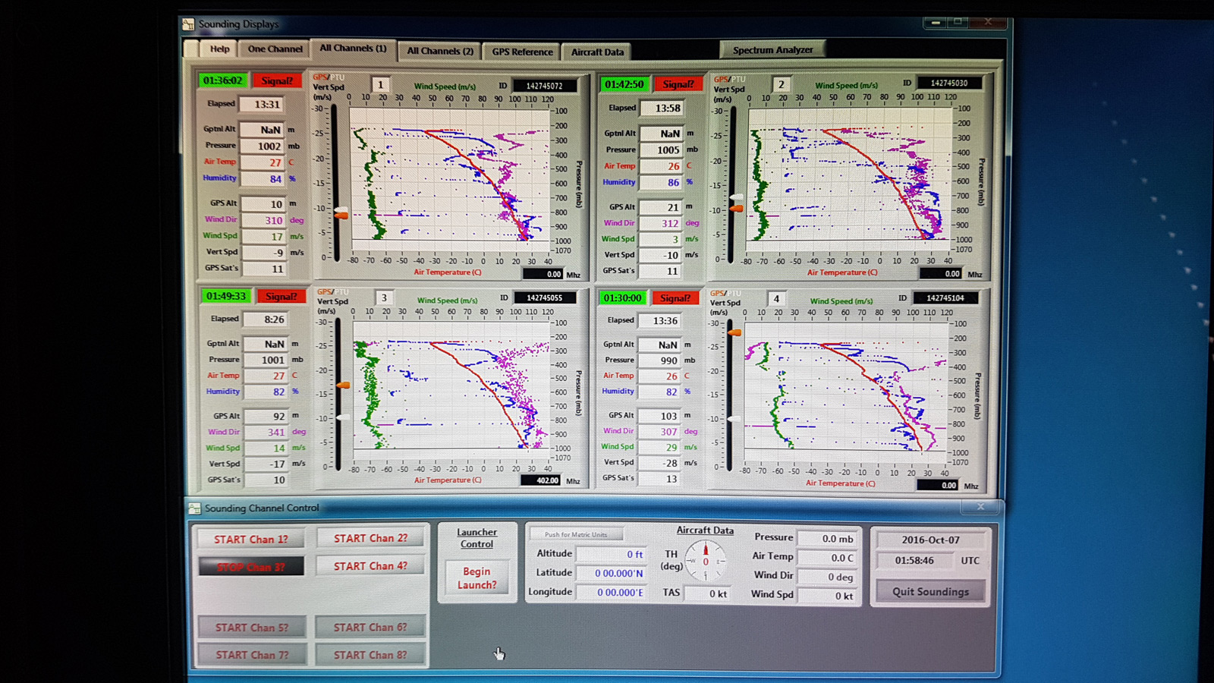1214x683 pixels.
Task: Click START Chan 6? button
Action: pos(370,628)
